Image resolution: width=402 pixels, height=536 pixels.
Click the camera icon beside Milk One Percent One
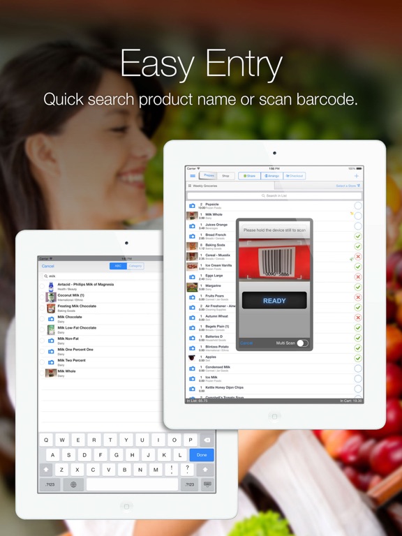(x=51, y=351)
